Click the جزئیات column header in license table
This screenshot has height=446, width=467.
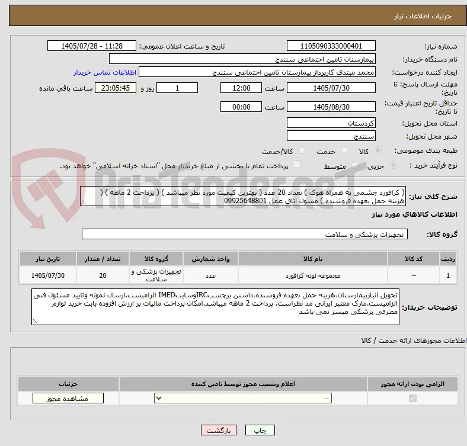tap(68, 384)
